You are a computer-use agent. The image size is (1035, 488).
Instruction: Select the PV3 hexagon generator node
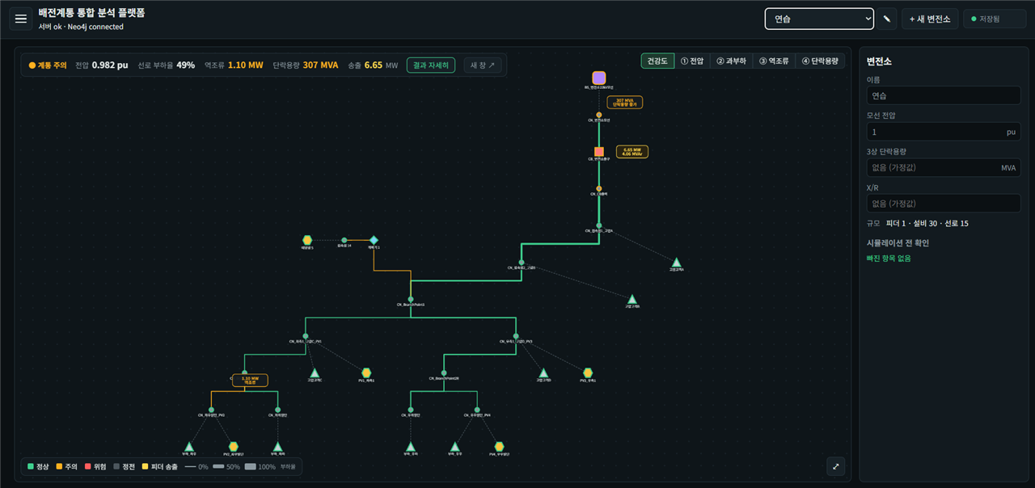[588, 372]
